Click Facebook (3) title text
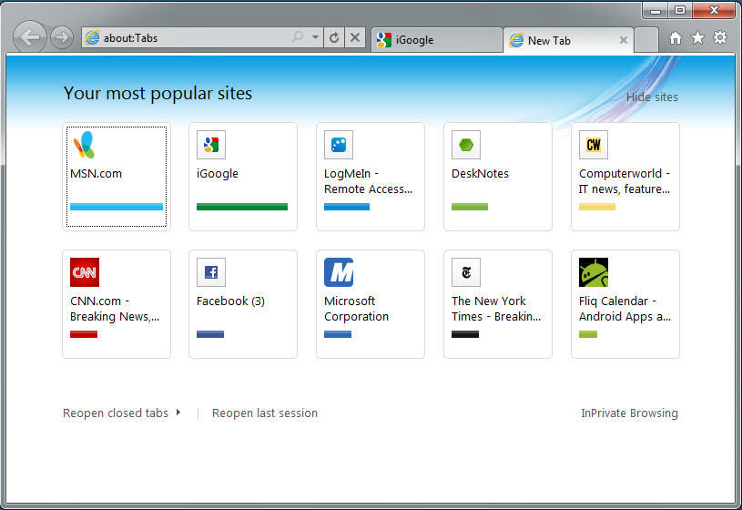 230,301
